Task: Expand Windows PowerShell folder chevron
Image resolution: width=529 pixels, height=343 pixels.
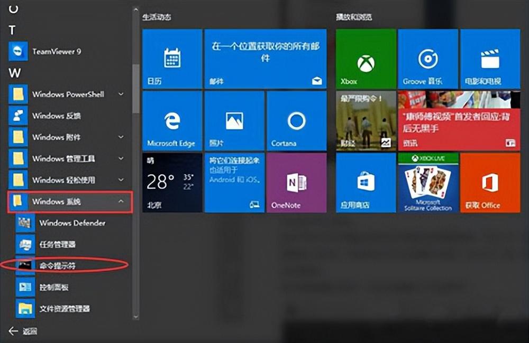Action: (121, 94)
